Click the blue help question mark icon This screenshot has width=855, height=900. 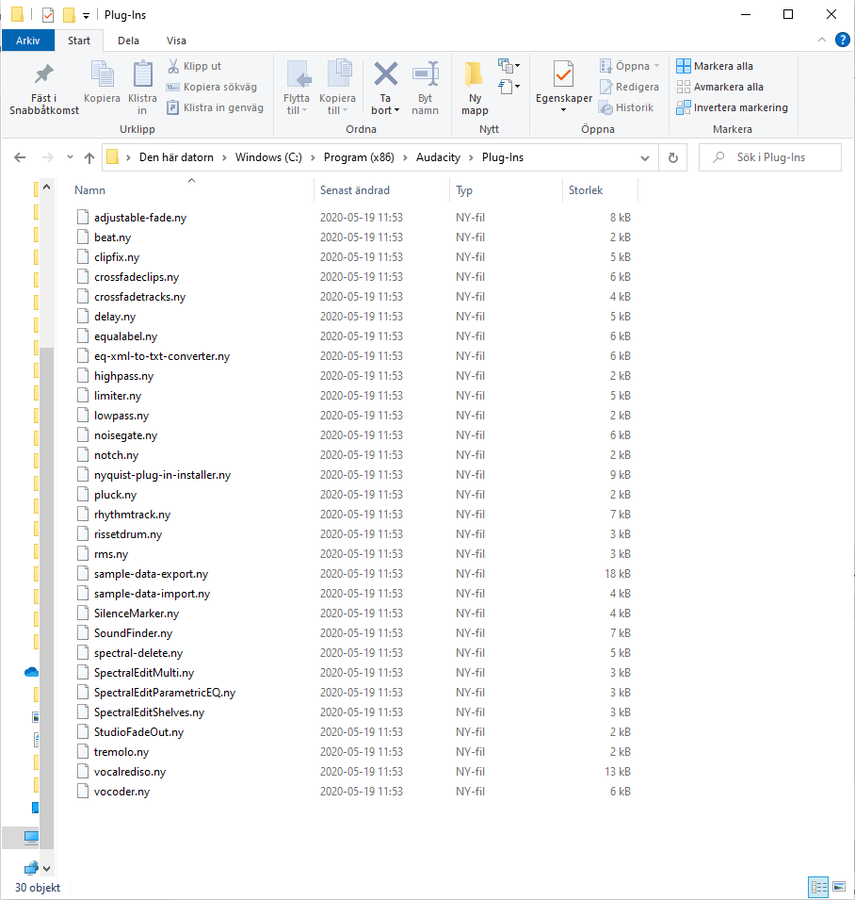[843, 40]
